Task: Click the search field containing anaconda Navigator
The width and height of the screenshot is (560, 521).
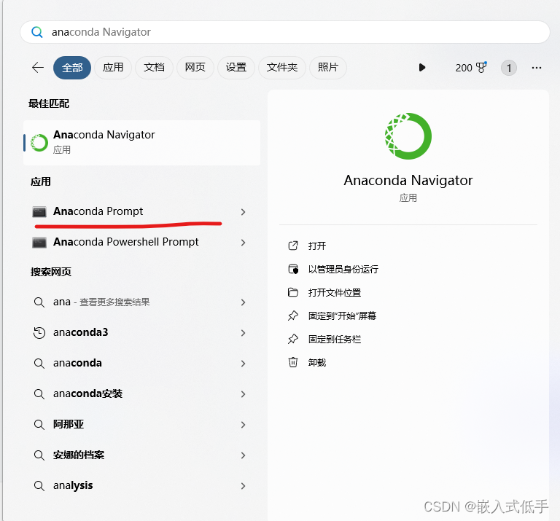Action: [284, 32]
